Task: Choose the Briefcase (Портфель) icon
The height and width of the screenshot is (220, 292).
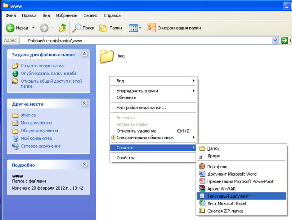Action: tap(202, 166)
